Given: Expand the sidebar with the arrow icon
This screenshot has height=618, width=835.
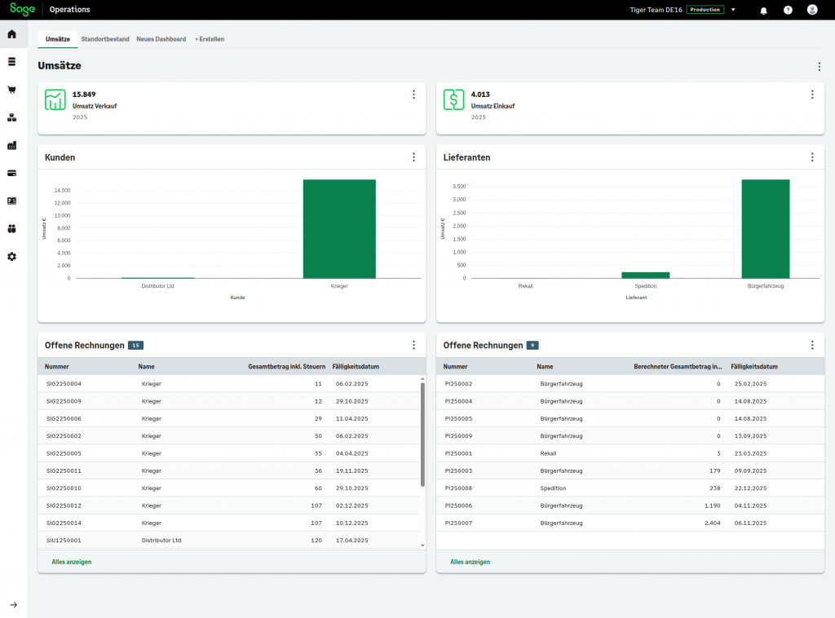Looking at the screenshot, I should point(13,604).
